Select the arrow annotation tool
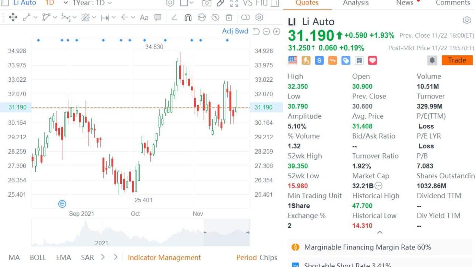 click(124, 17)
